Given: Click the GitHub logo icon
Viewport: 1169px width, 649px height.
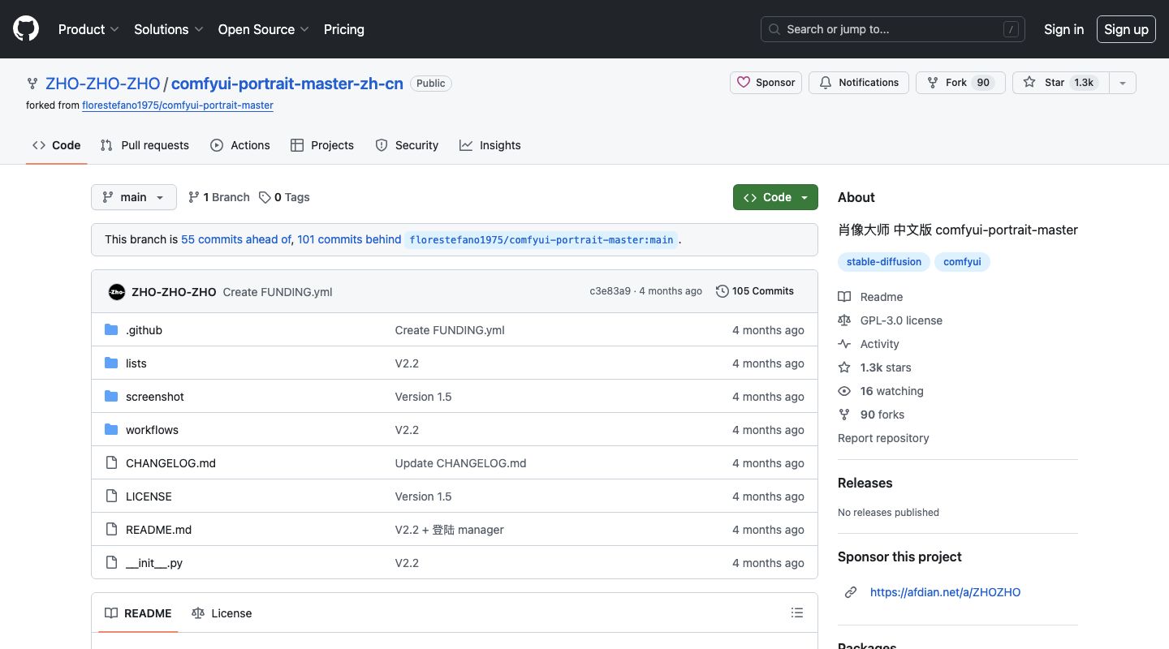Looking at the screenshot, I should click(26, 29).
